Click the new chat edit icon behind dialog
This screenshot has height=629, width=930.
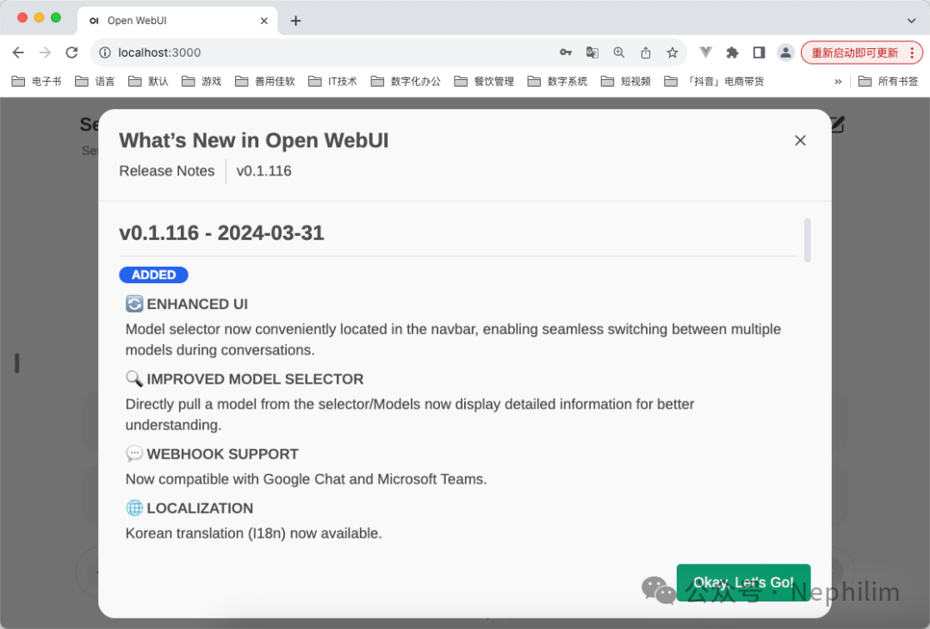pos(837,125)
